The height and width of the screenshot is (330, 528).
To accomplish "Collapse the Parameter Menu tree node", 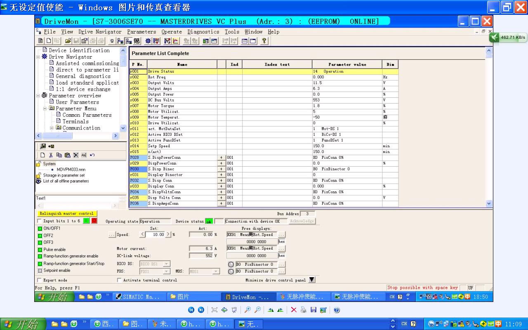I will point(45,108).
